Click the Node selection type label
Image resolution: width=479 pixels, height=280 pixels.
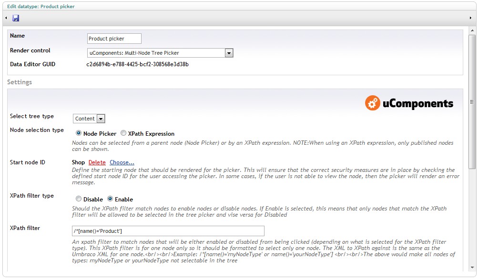pos(37,130)
